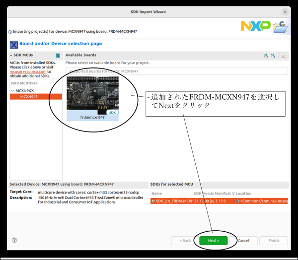Collapse the MCXN9XX tree node
Viewport: 298px width, 260px height.
click(x=13, y=91)
